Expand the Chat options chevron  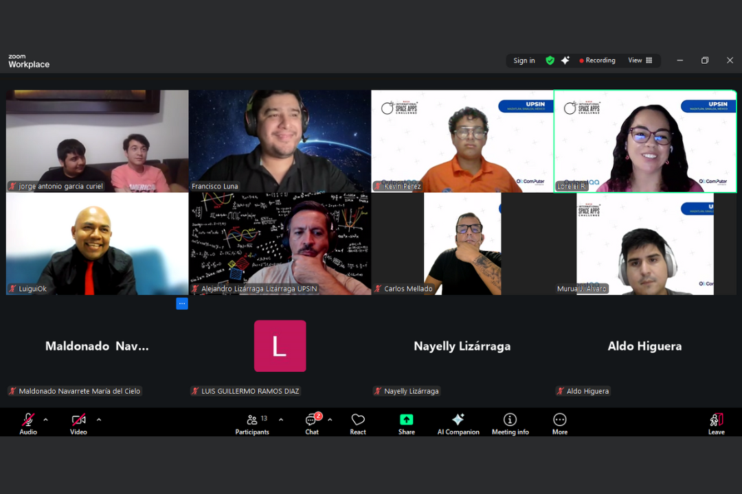point(330,420)
